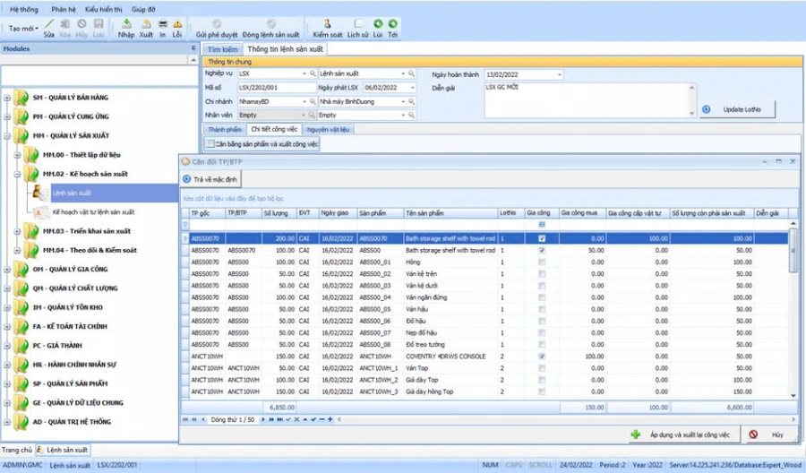Click the pin icon of Modules panel
Image resolution: width=806 pixels, height=473 pixels.
tap(193, 48)
